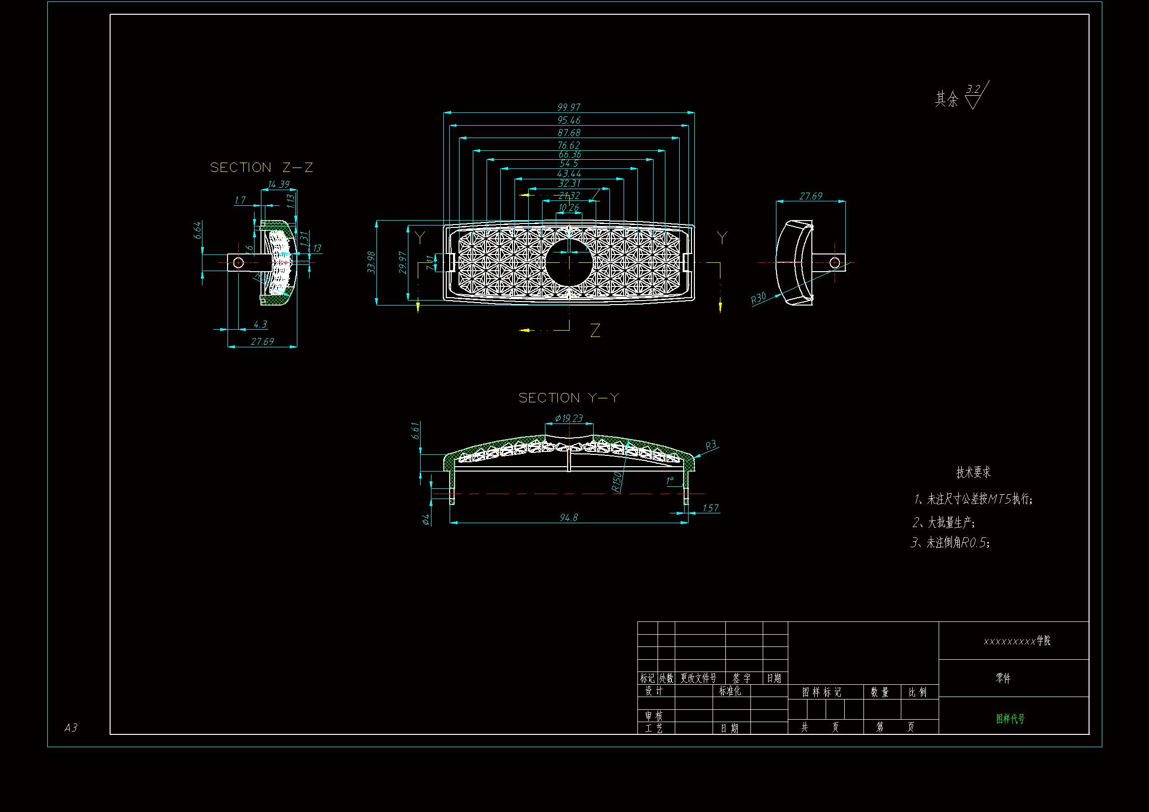The width and height of the screenshot is (1149, 812).
Task: Select the 更改文件号 header cell
Action: tap(698, 678)
